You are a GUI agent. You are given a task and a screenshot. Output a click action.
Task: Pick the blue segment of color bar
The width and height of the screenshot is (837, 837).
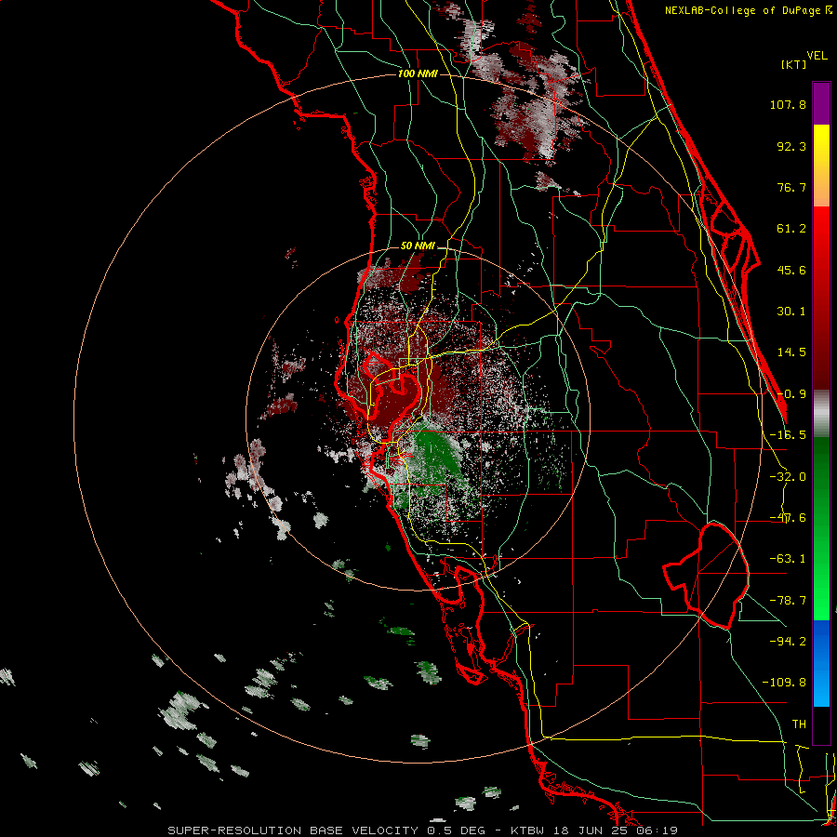pyautogui.click(x=821, y=663)
